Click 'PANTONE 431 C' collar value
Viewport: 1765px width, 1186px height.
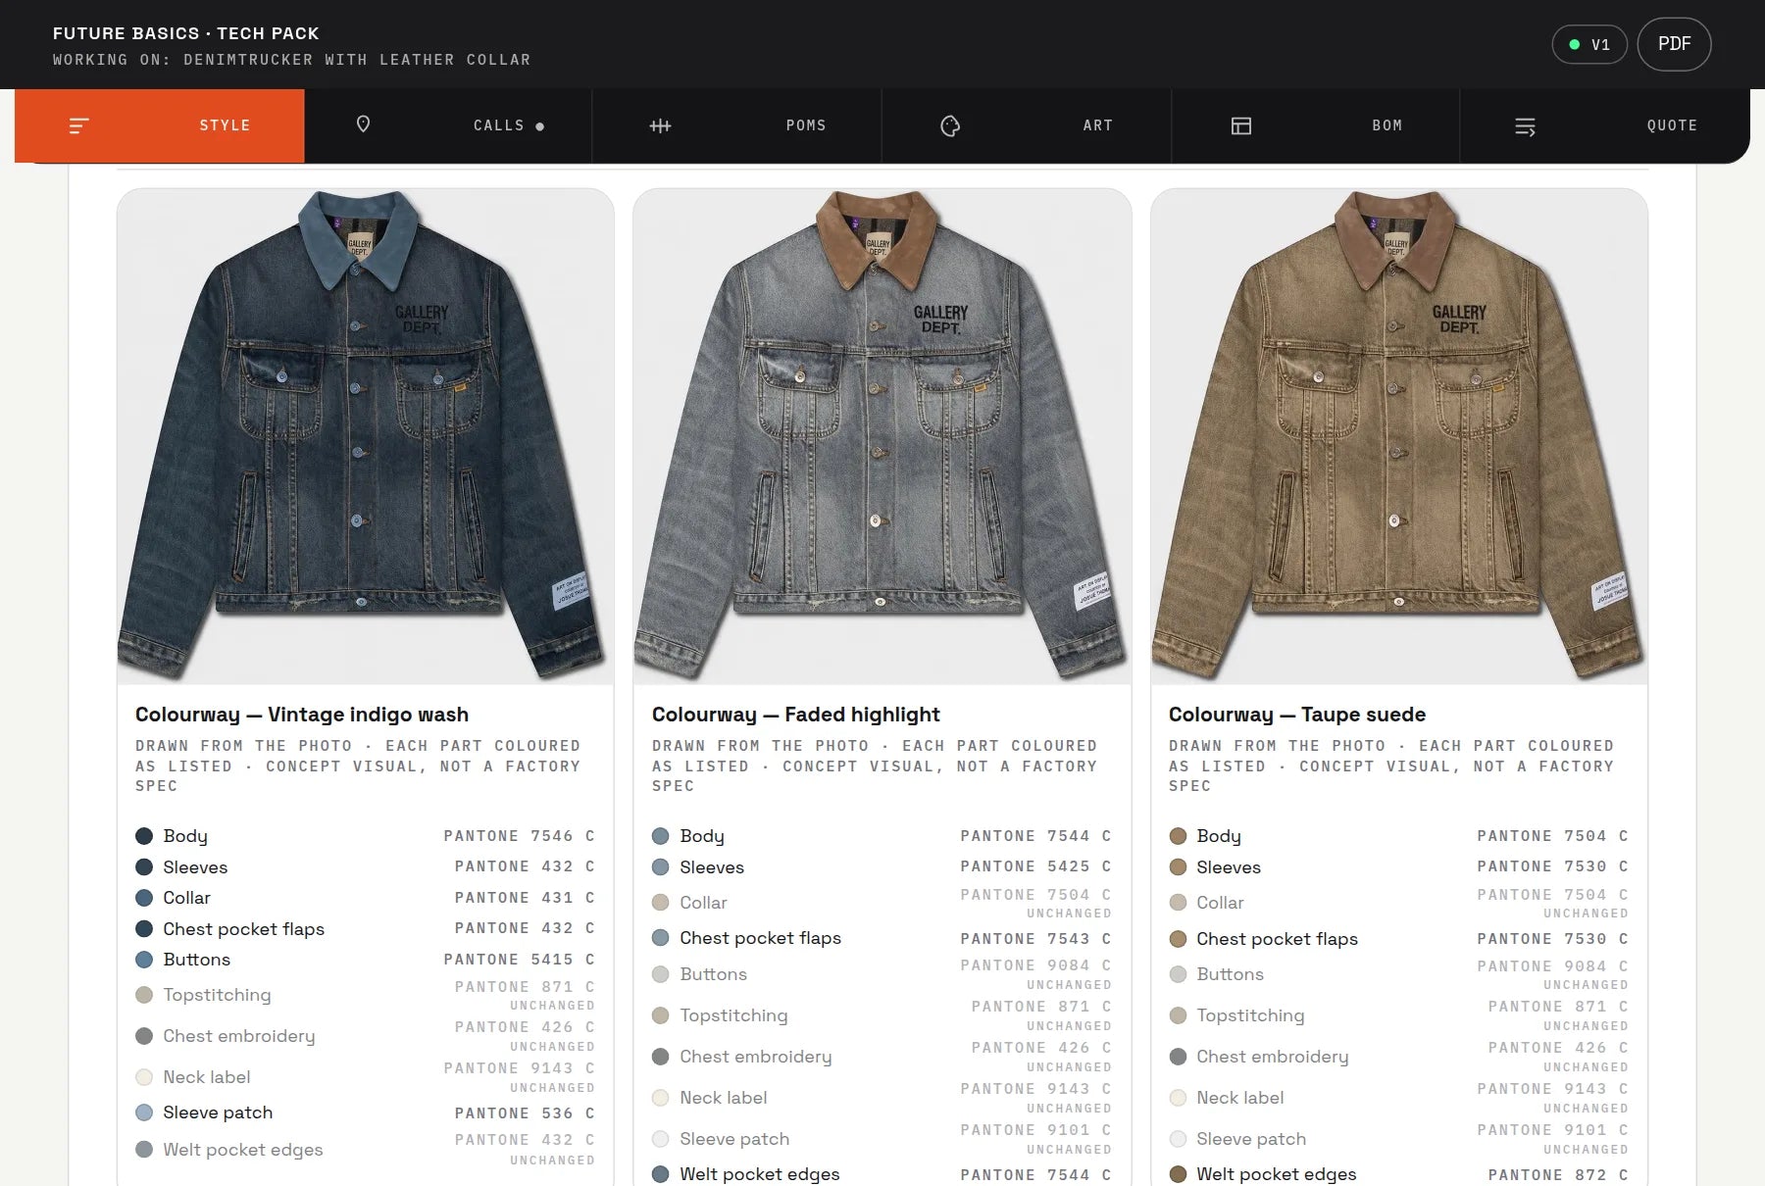point(525,898)
